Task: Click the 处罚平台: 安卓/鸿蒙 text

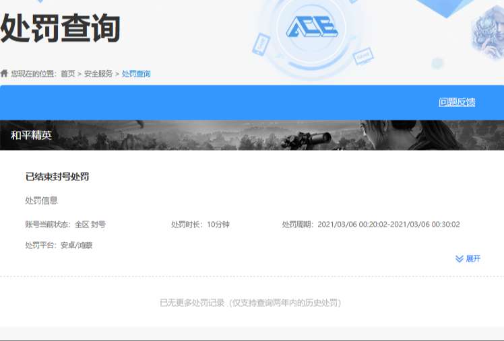Action: pyautogui.click(x=59, y=245)
